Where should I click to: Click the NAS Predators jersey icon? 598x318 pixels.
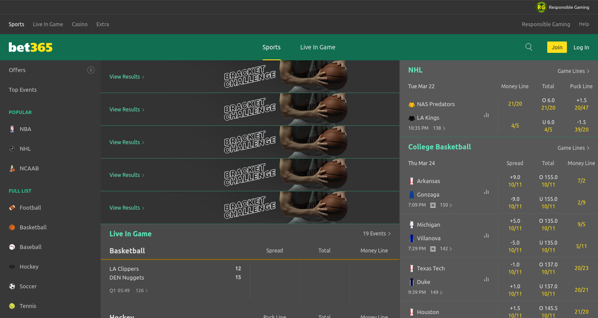[x=412, y=104]
